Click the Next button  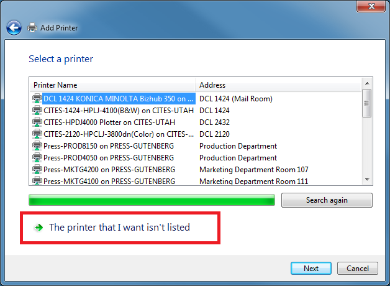coord(311,269)
